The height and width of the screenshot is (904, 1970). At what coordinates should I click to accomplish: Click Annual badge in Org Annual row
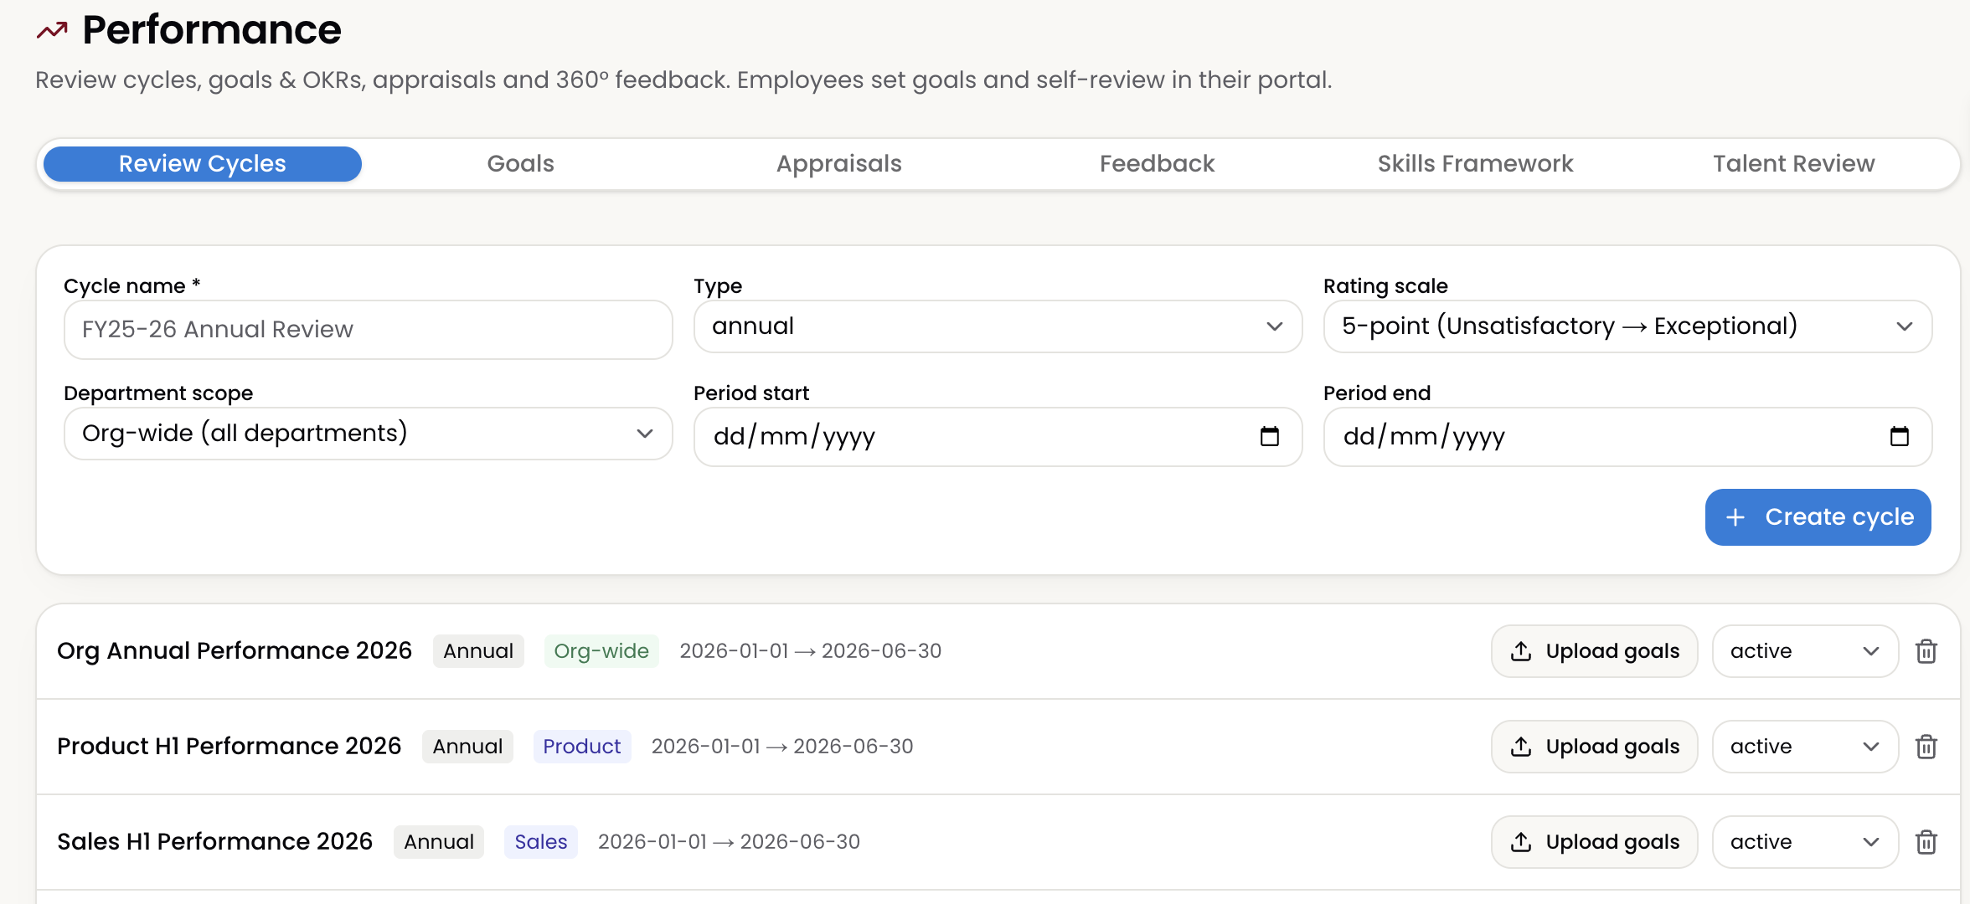pyautogui.click(x=478, y=651)
